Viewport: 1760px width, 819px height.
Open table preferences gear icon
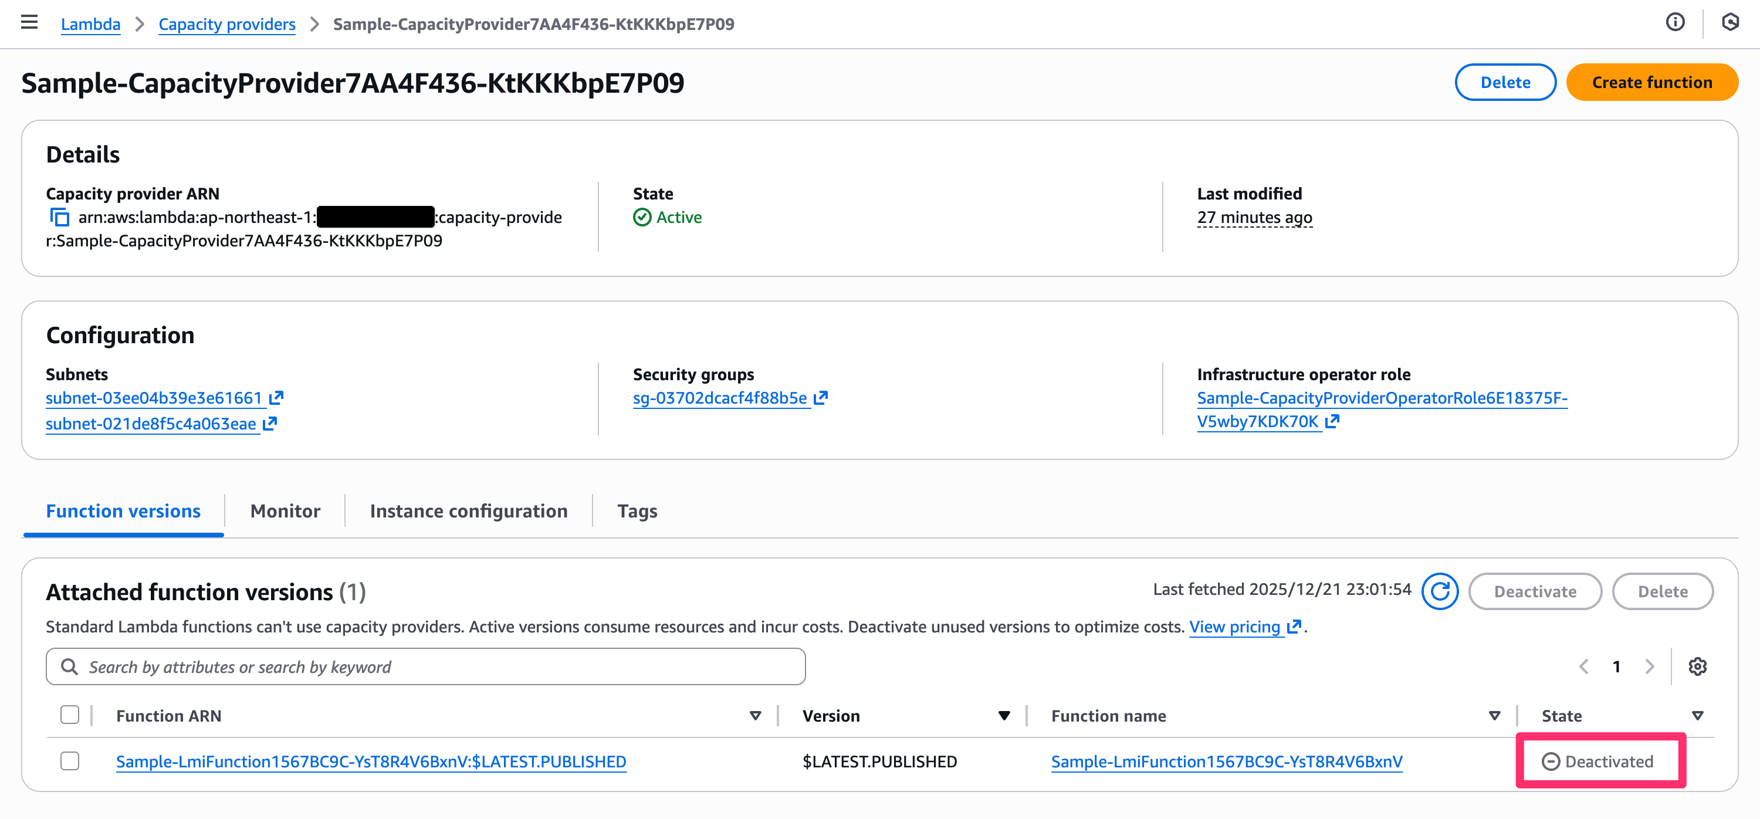(x=1697, y=666)
